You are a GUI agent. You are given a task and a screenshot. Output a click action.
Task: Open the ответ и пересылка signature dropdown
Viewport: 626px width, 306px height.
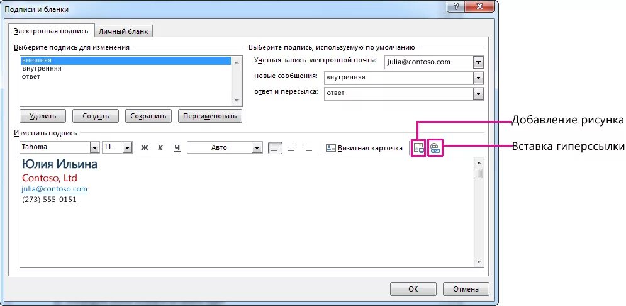[x=478, y=93]
